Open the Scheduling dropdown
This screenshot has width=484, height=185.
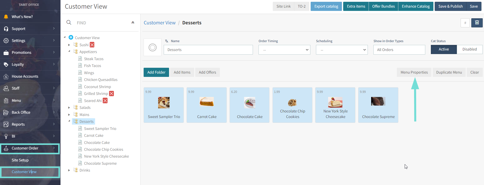[342, 50]
